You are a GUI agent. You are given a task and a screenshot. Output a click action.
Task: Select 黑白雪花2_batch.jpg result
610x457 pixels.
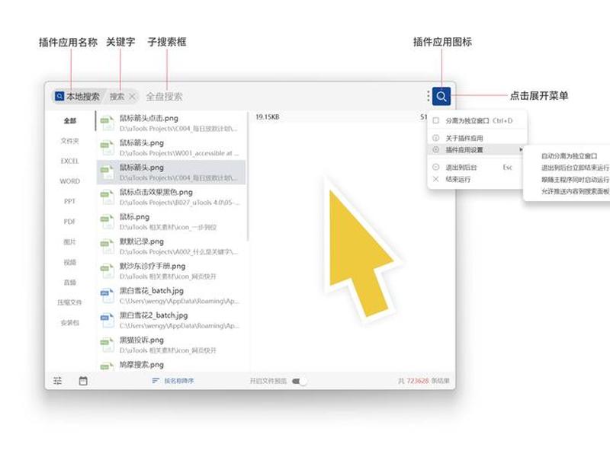click(x=171, y=320)
